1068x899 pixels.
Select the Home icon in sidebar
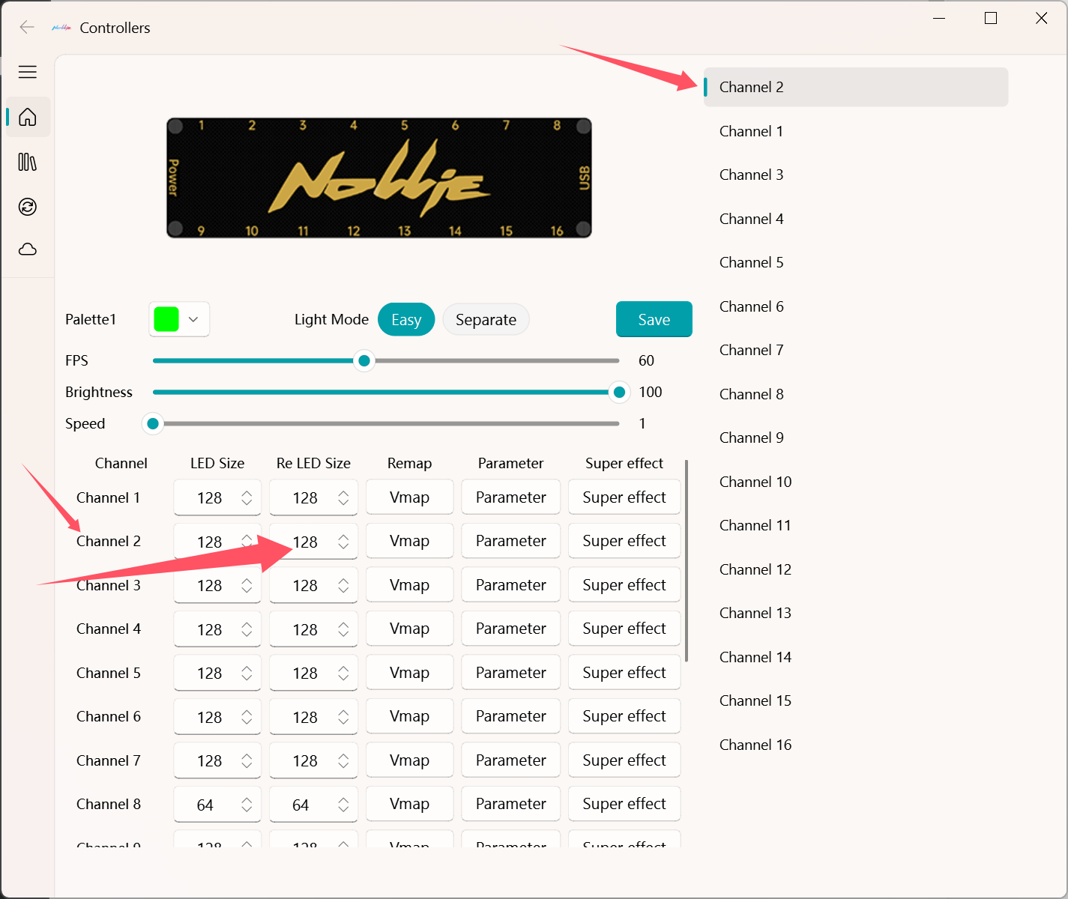point(28,118)
